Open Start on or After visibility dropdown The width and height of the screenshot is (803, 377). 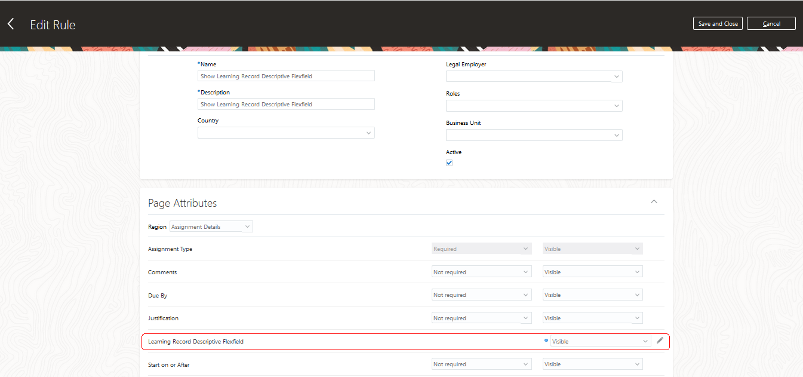(592, 364)
